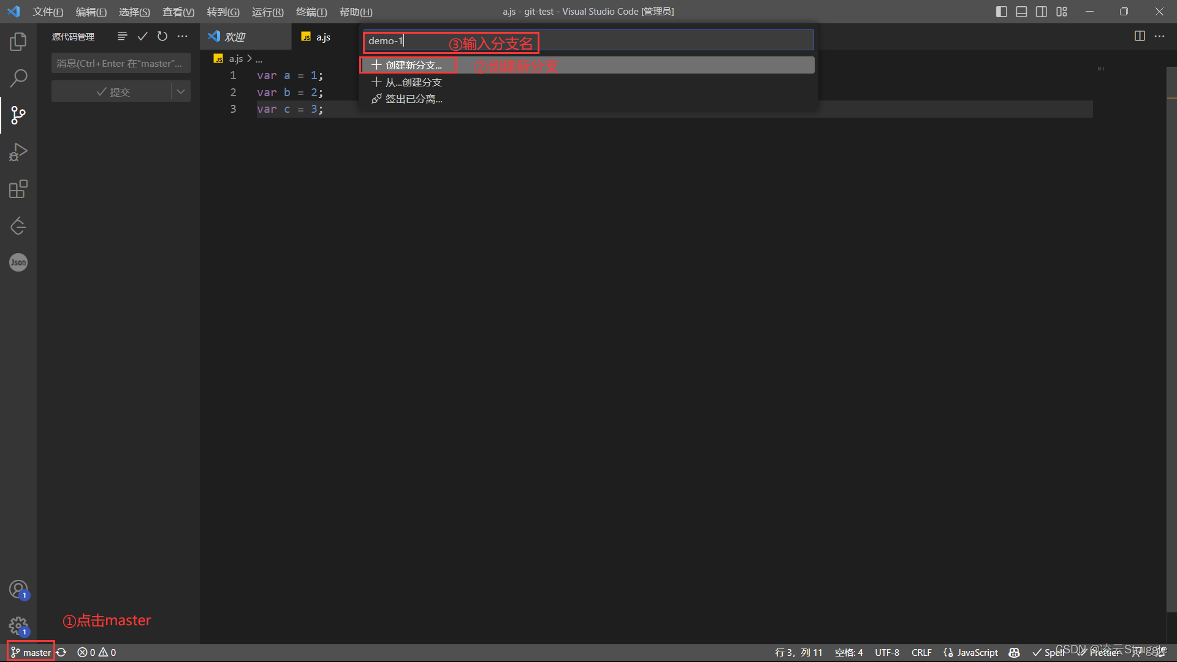Open customize layout icon in title bar

point(1062,12)
